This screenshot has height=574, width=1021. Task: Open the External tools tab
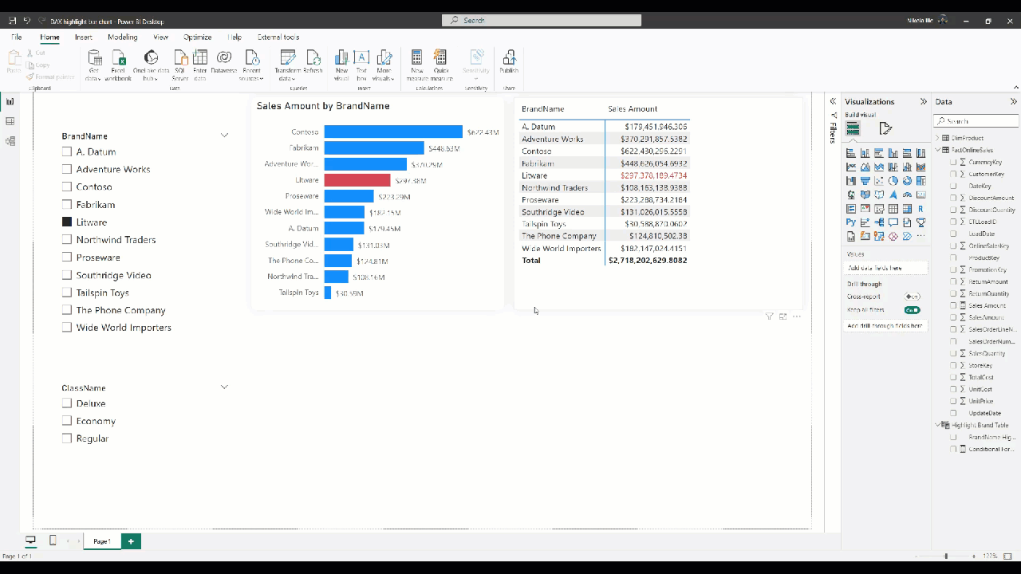(278, 37)
